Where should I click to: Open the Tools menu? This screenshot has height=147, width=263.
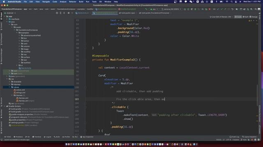click(x=94, y=2)
